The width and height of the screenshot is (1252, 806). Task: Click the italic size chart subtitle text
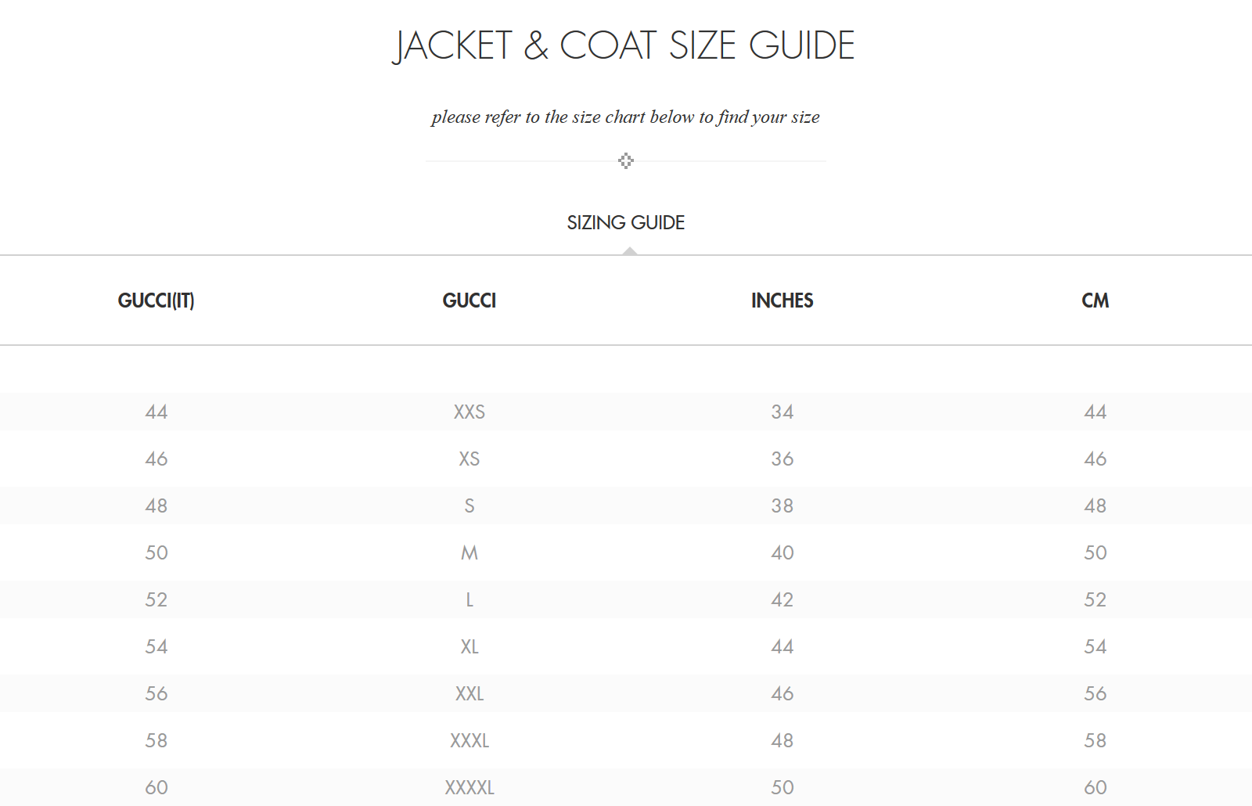coord(625,117)
